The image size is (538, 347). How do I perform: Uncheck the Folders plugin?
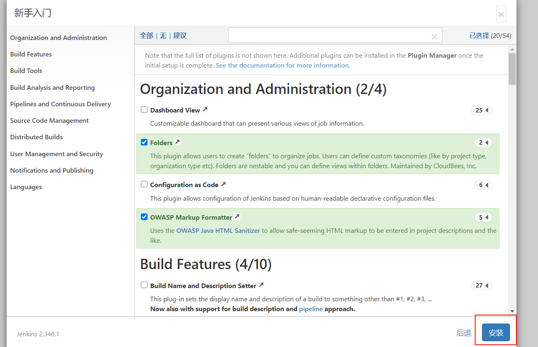click(x=144, y=142)
